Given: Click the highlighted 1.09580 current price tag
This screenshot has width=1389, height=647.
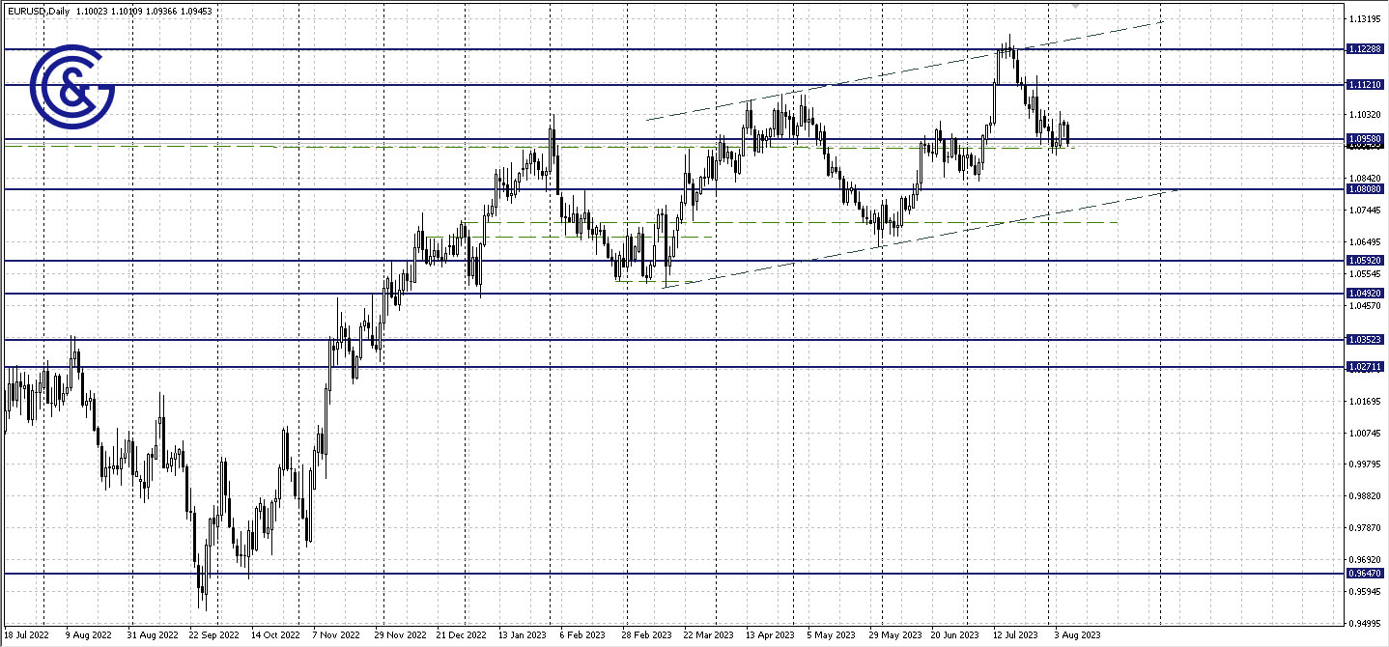Looking at the screenshot, I should [x=1364, y=140].
